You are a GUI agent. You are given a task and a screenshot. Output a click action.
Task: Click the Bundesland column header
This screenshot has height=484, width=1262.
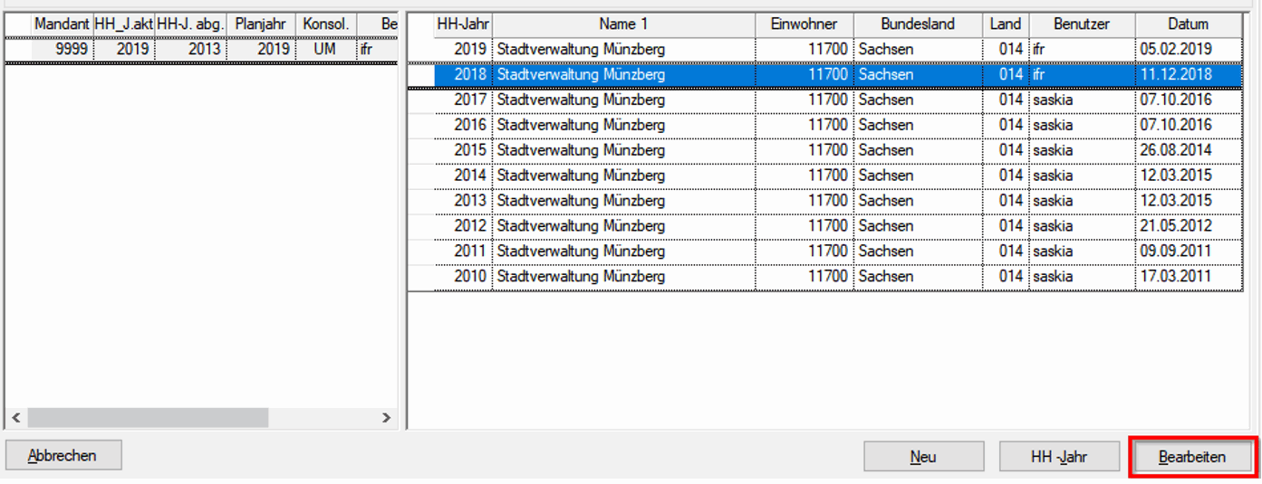point(917,24)
